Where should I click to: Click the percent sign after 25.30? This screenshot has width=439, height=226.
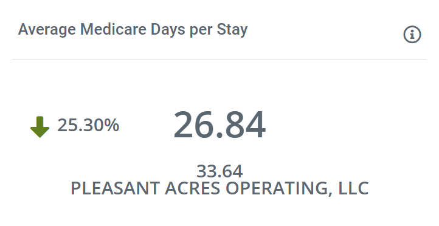tap(112, 125)
